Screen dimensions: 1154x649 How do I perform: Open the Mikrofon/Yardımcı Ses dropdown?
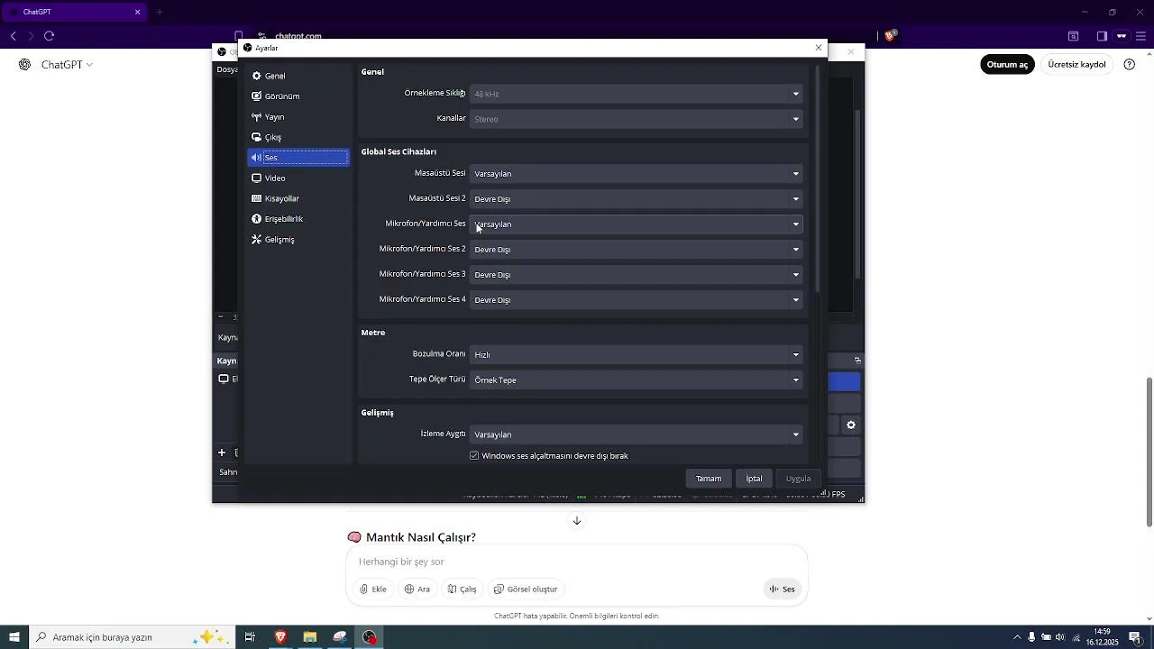636,224
